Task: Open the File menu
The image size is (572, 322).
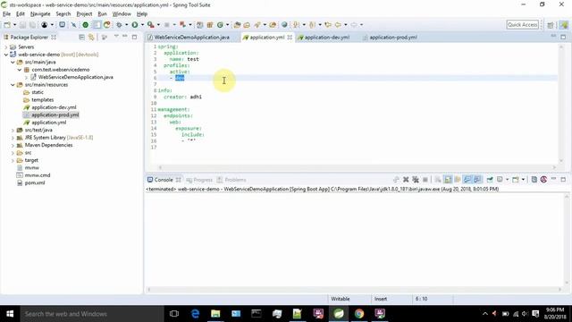Action: click(6, 14)
